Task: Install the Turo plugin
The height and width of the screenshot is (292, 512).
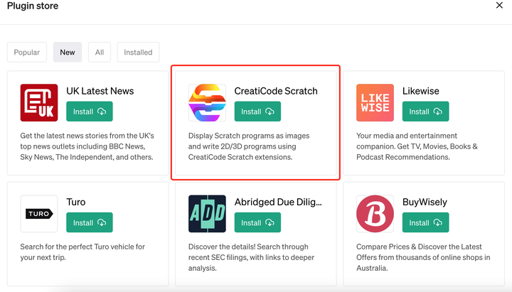Action: [x=90, y=222]
